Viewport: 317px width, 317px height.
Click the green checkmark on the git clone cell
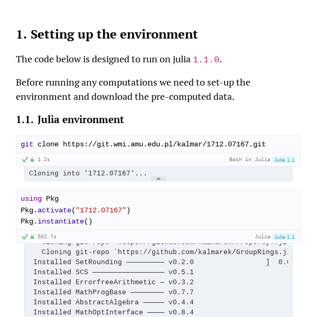click(25, 160)
